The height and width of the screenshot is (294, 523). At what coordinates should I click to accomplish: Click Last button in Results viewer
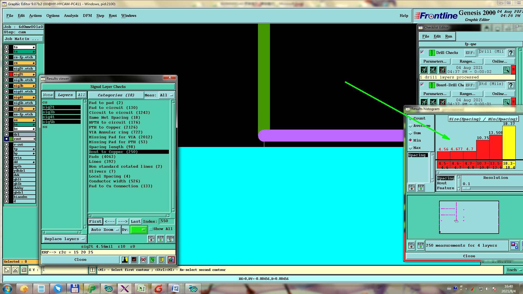tap(135, 222)
